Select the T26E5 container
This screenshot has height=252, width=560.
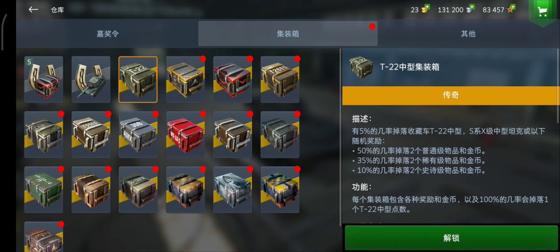pyautogui.click(x=279, y=79)
